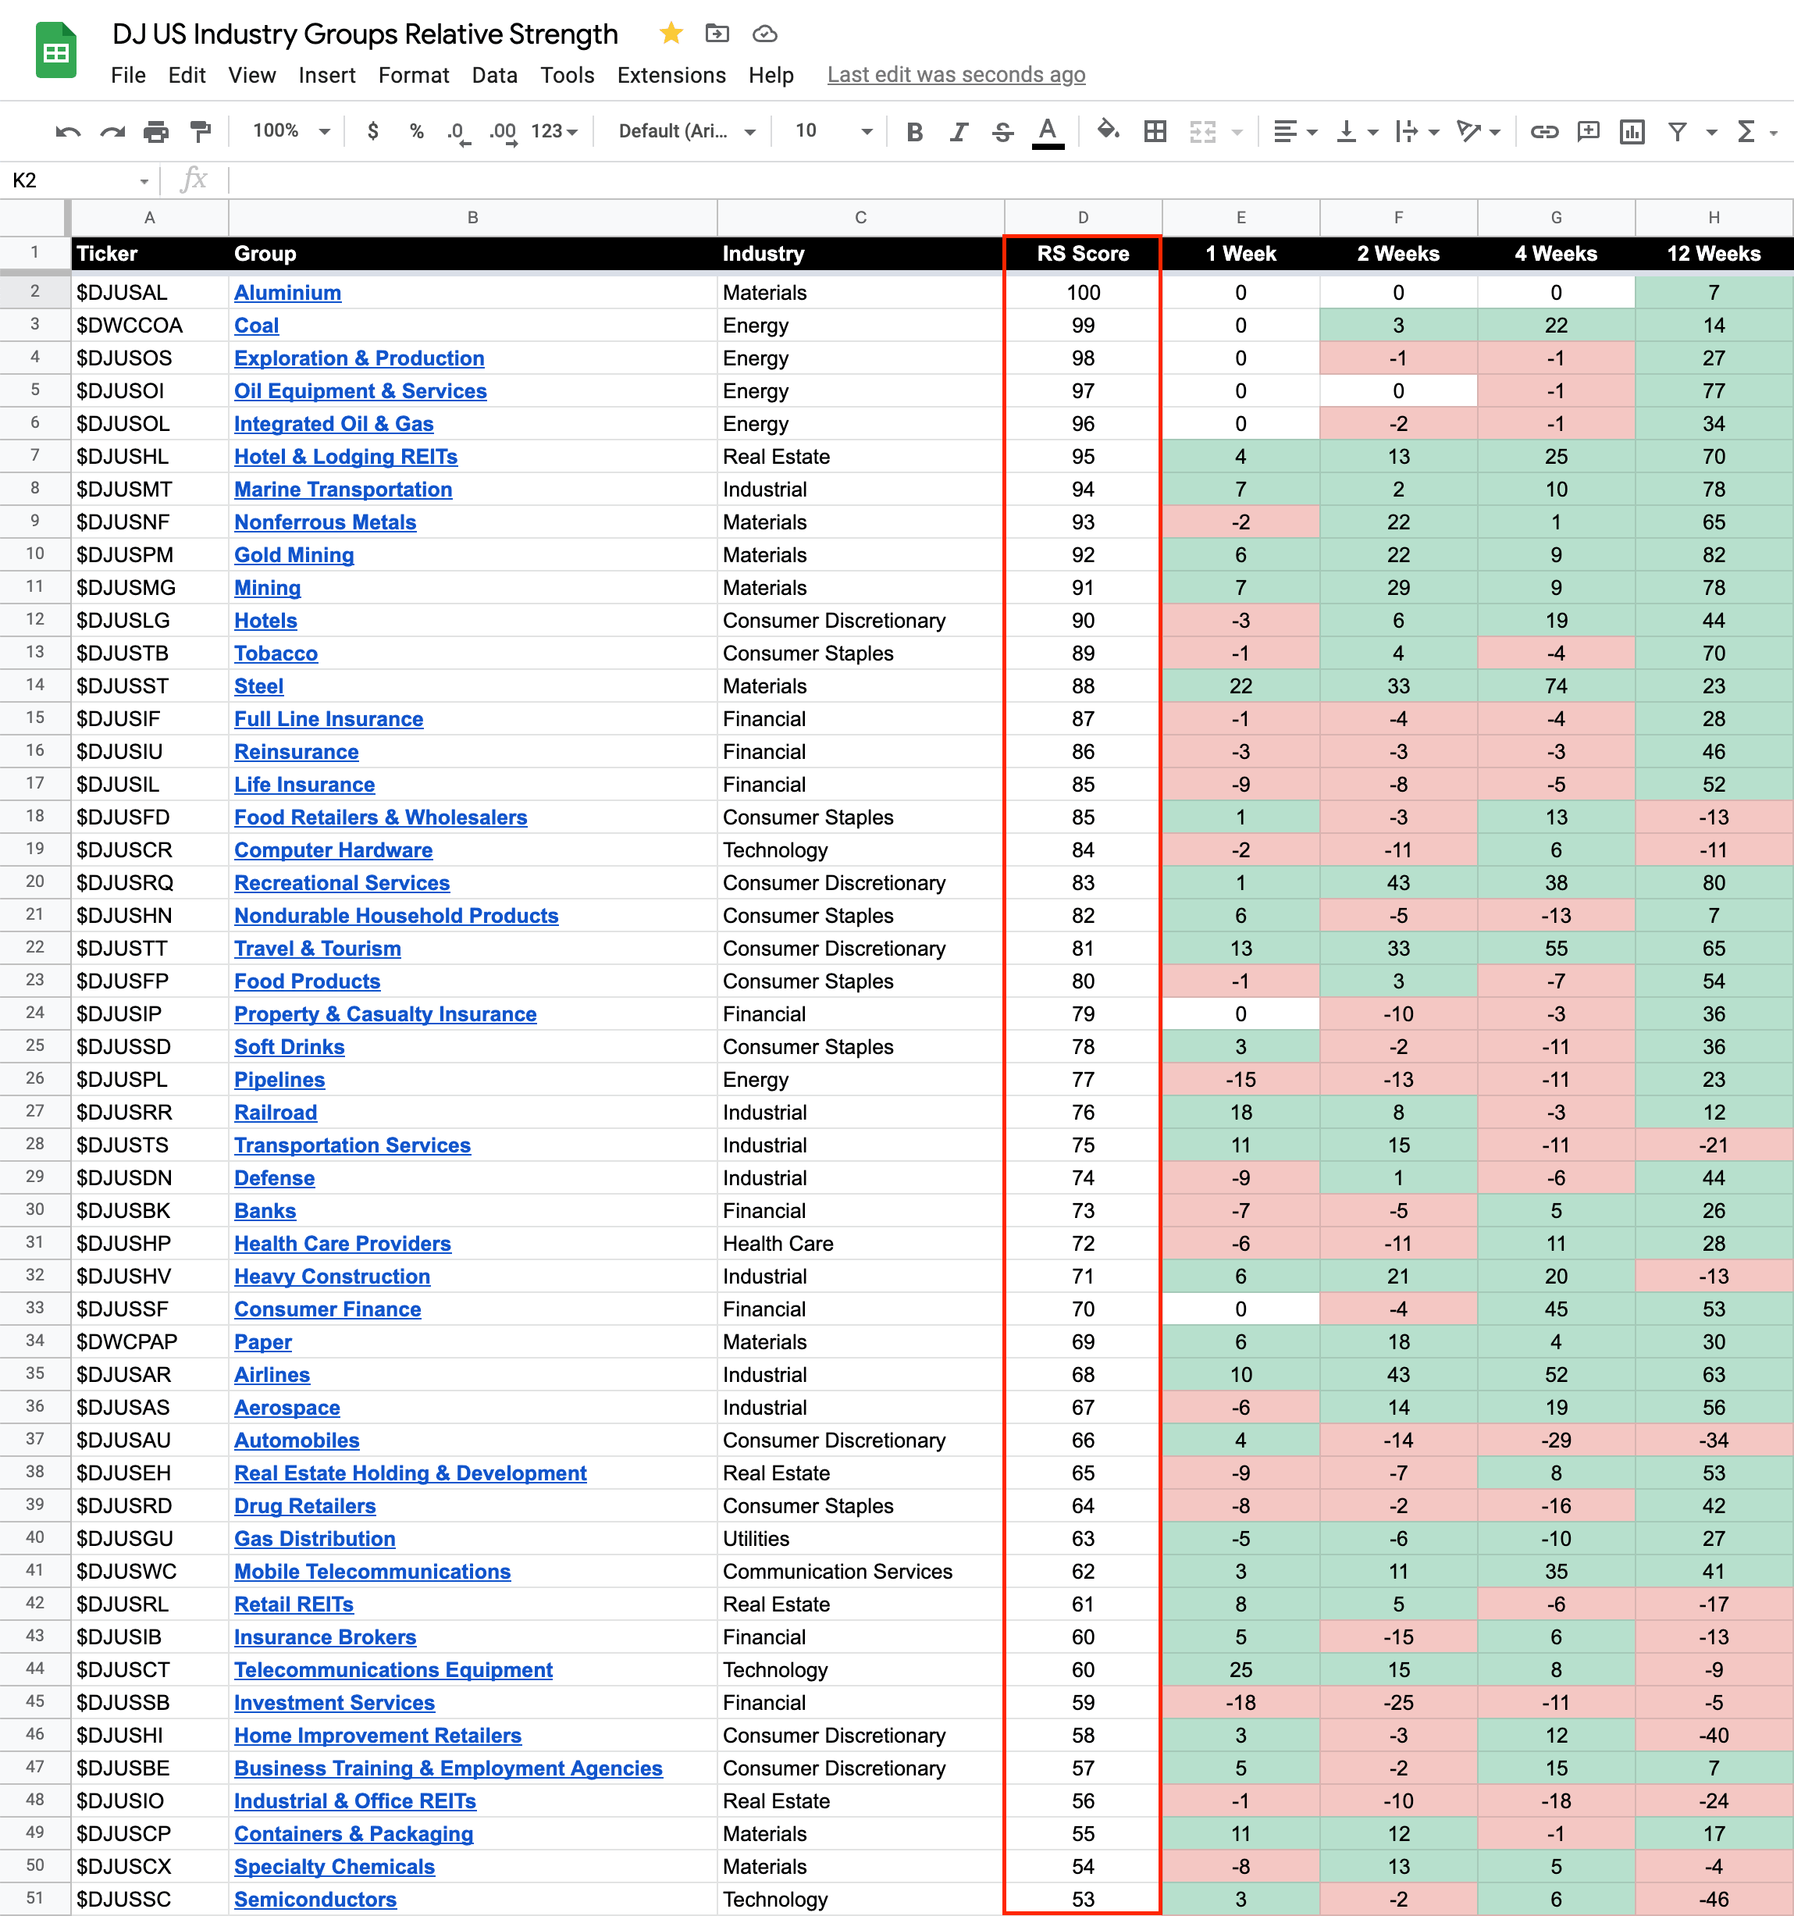
Task: Click the Undo icon in toolbar
Action: [x=67, y=131]
